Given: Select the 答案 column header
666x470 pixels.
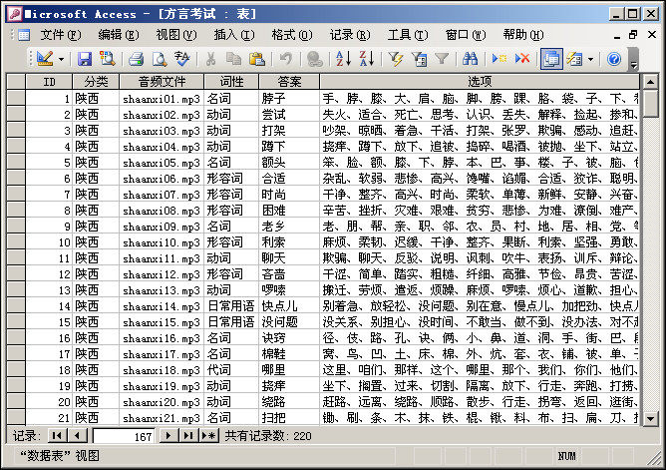Looking at the screenshot, I should 289,82.
